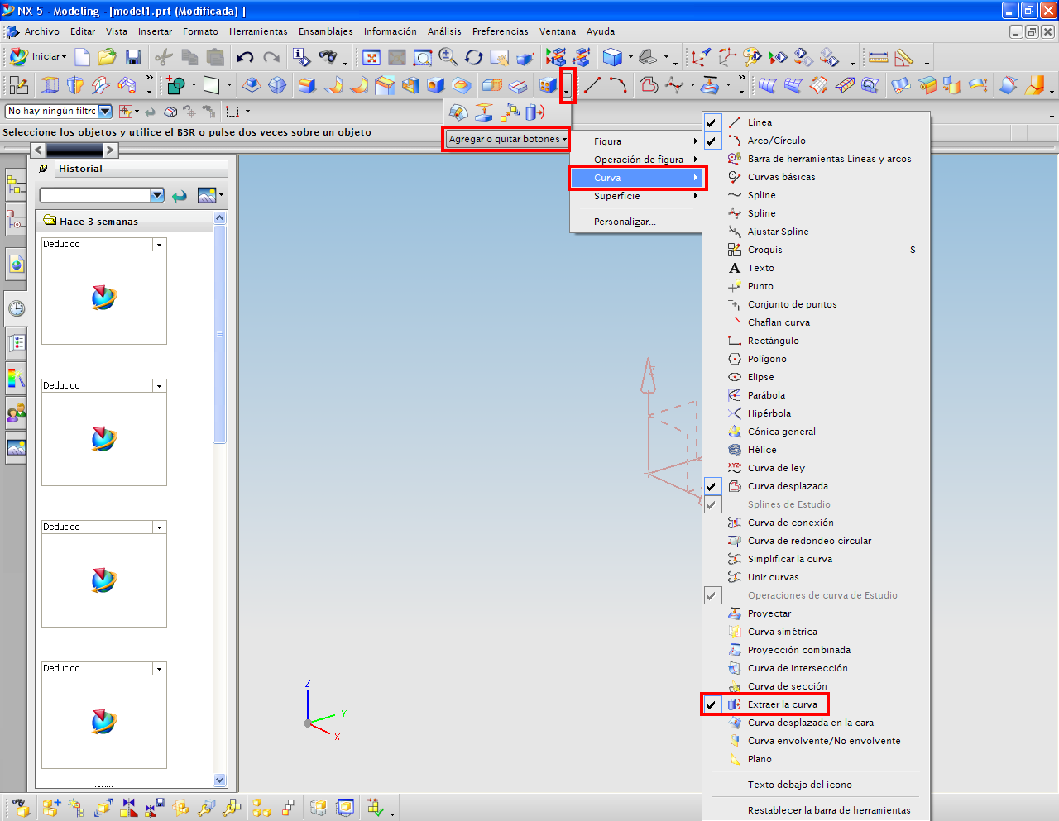The image size is (1059, 821).
Task: Click the Hélice curve icon
Action: (x=735, y=450)
